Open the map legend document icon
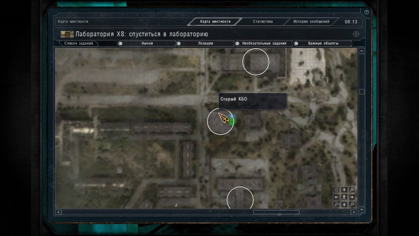This screenshot has width=419, height=236. pos(336,190)
